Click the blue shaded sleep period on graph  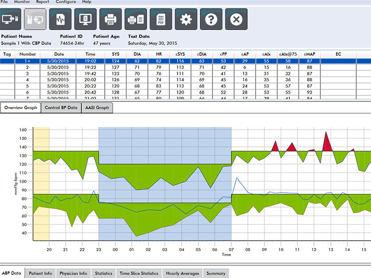pyautogui.click(x=165, y=183)
